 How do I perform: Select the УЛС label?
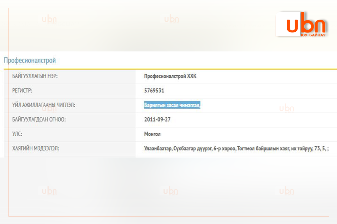click(x=17, y=134)
